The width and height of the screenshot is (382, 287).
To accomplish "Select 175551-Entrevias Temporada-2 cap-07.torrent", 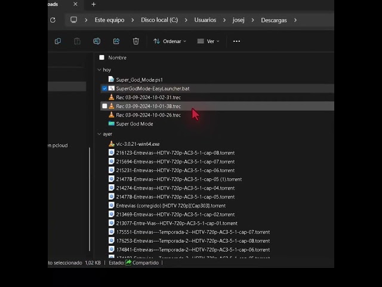I will click(x=193, y=232).
